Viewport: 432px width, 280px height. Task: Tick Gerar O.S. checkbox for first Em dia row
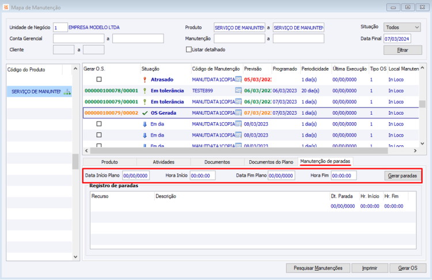pos(99,124)
